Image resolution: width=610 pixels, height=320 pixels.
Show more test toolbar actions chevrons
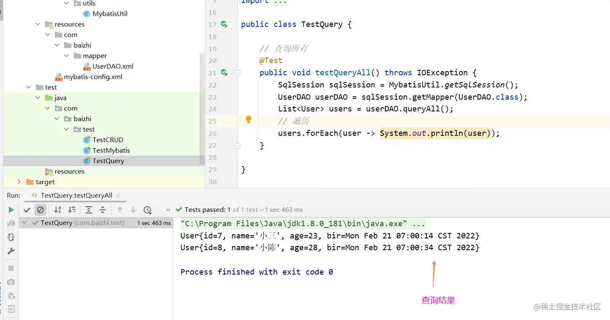tap(168, 209)
